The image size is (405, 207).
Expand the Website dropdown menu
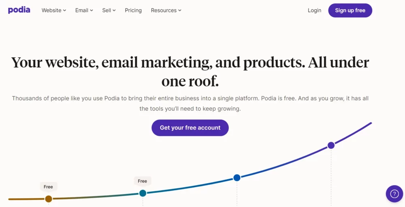pyautogui.click(x=54, y=10)
